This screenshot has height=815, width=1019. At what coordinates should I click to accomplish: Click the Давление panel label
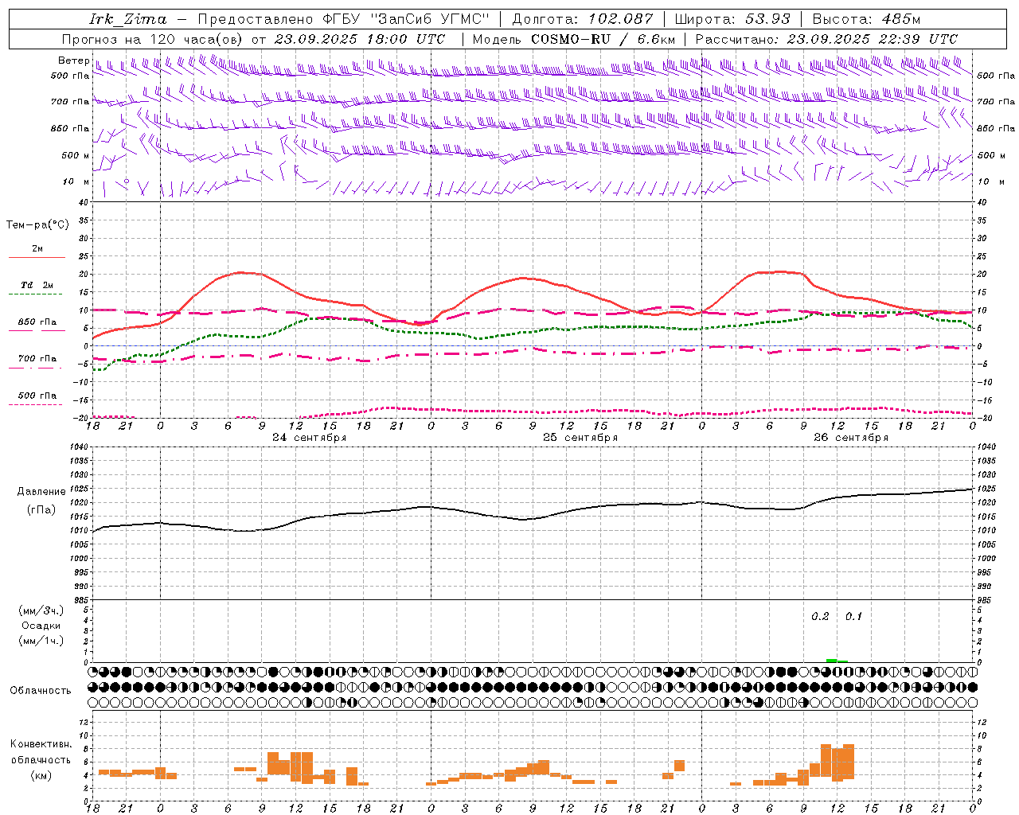(41, 492)
